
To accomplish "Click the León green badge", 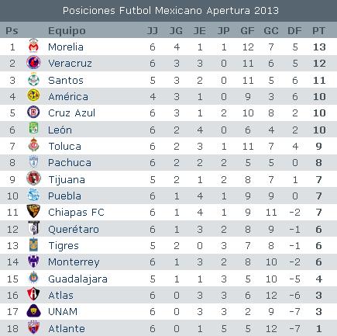I will (x=33, y=129).
